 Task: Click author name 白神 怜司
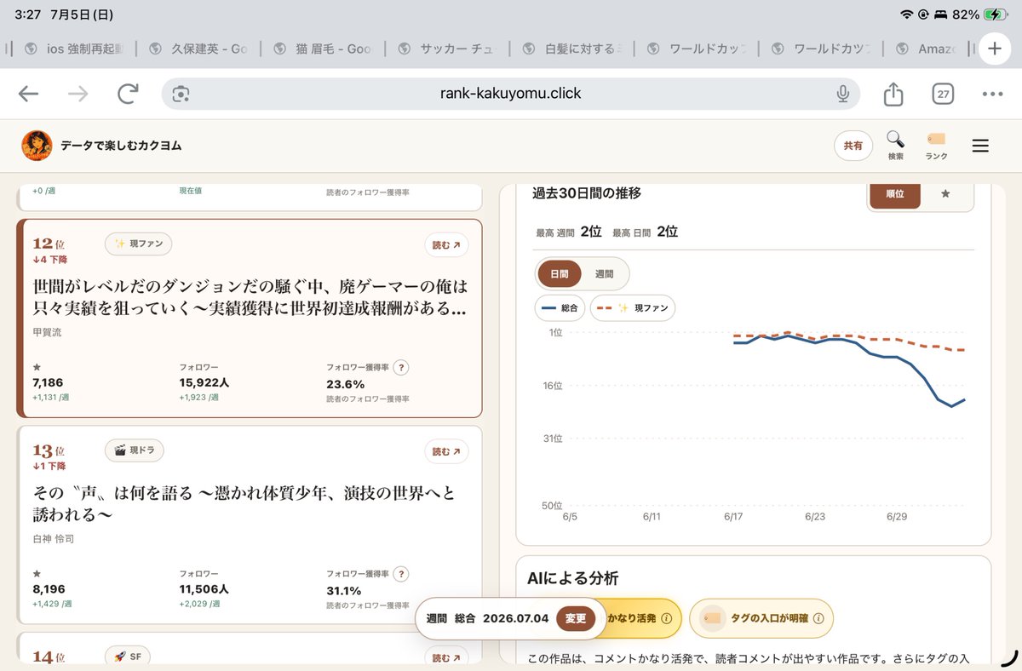pyautogui.click(x=54, y=539)
